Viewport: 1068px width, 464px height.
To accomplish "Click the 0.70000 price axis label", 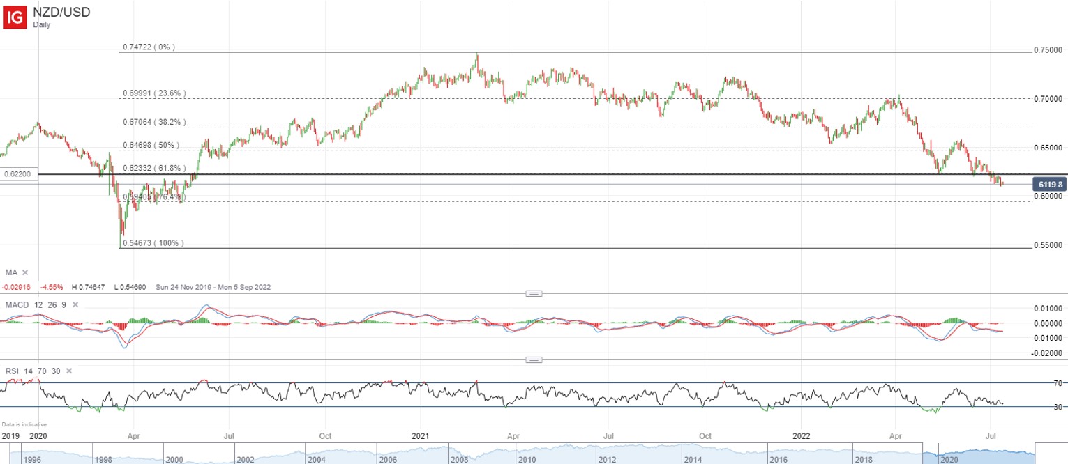I will [x=1048, y=99].
